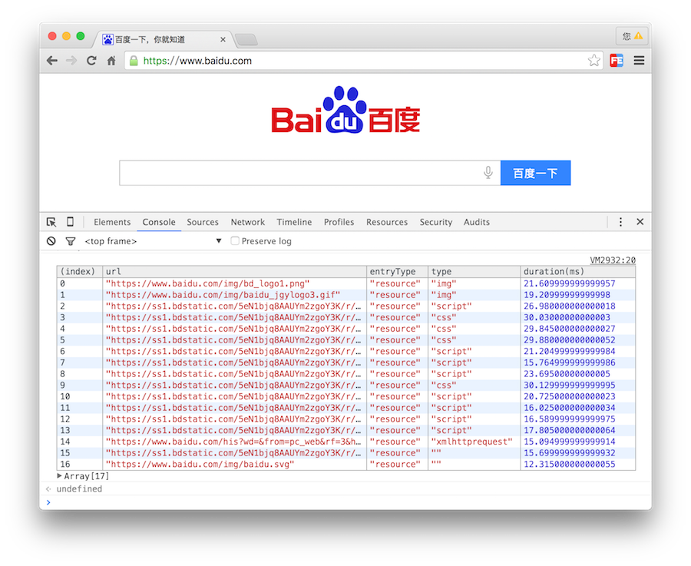Open the Chrome hamburger menu

(639, 61)
